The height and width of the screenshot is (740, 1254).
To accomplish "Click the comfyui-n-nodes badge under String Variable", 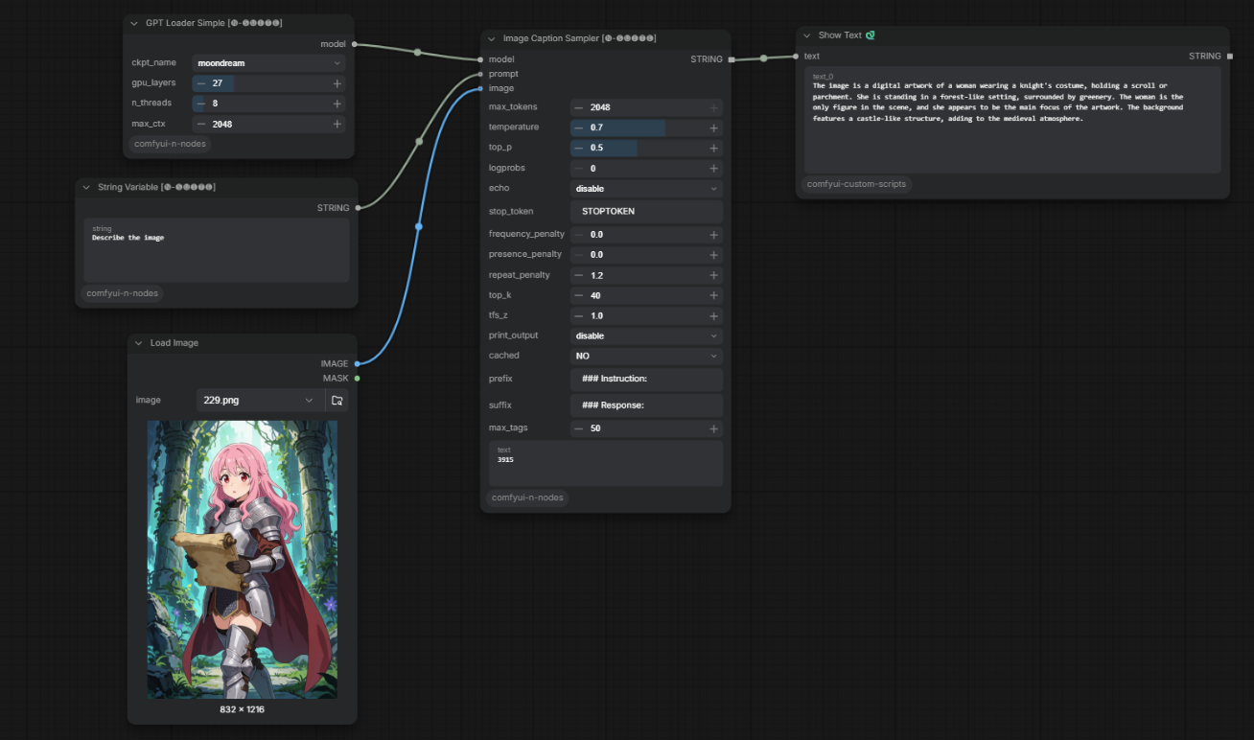I will pos(123,293).
